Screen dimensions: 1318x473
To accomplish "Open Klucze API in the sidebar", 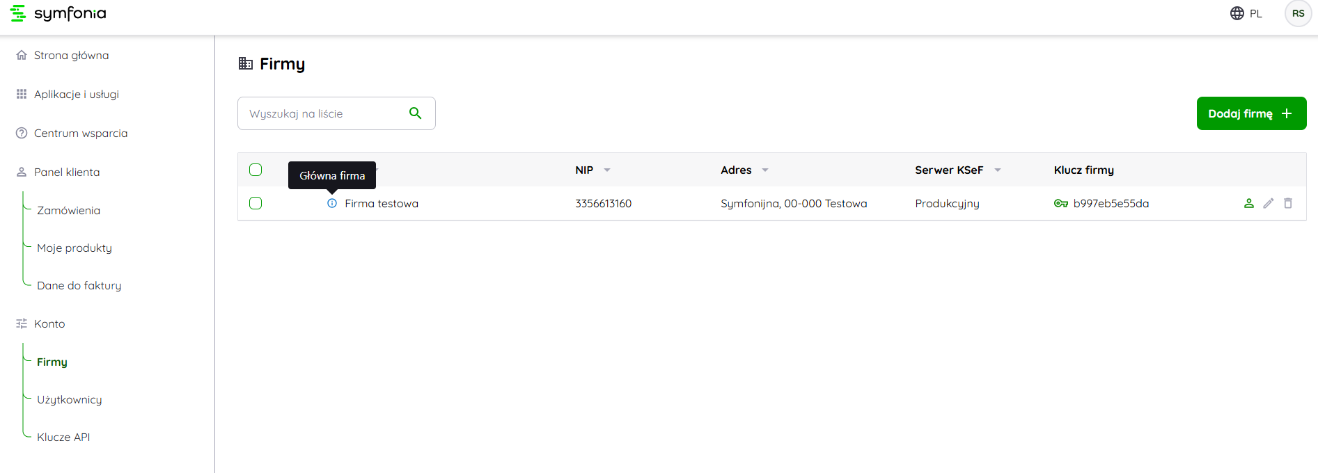I will point(63,438).
